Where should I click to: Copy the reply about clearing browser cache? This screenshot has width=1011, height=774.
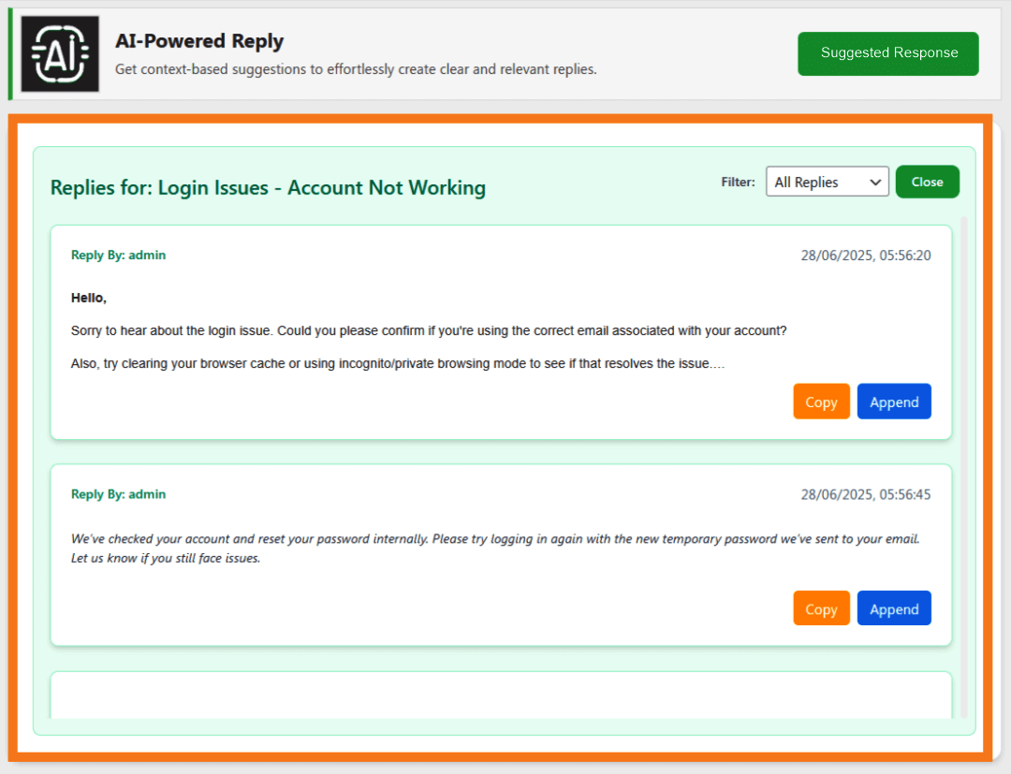pyautogui.click(x=821, y=402)
